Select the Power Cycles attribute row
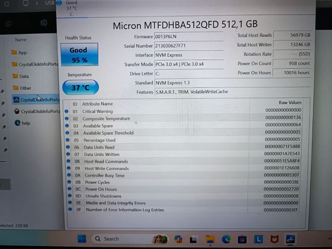The height and width of the screenshot is (249, 332). 183,182
